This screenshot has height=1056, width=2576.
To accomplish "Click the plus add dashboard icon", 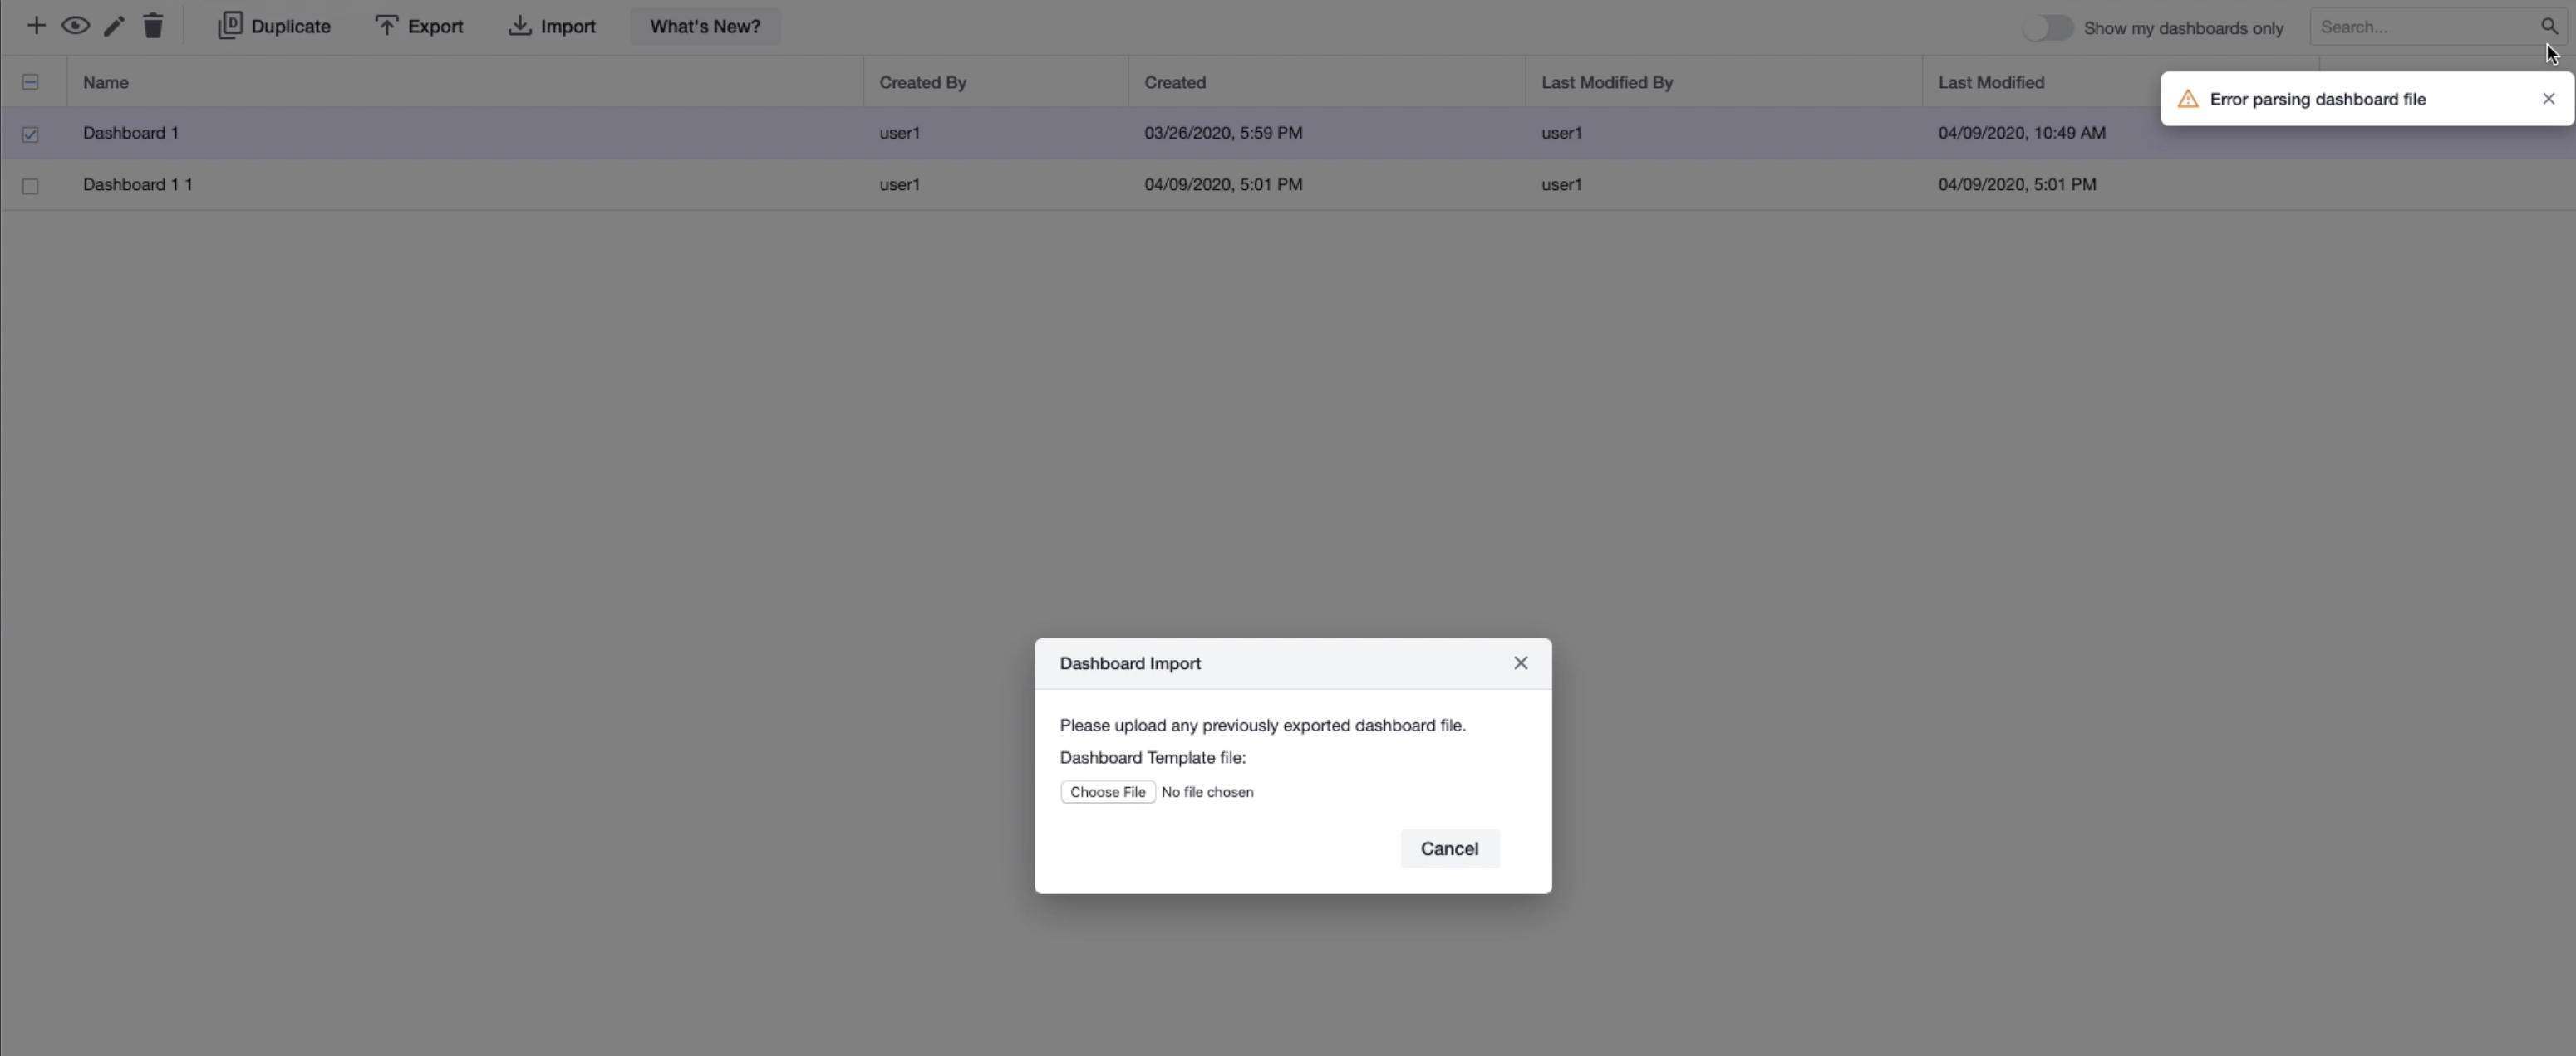I will [36, 26].
